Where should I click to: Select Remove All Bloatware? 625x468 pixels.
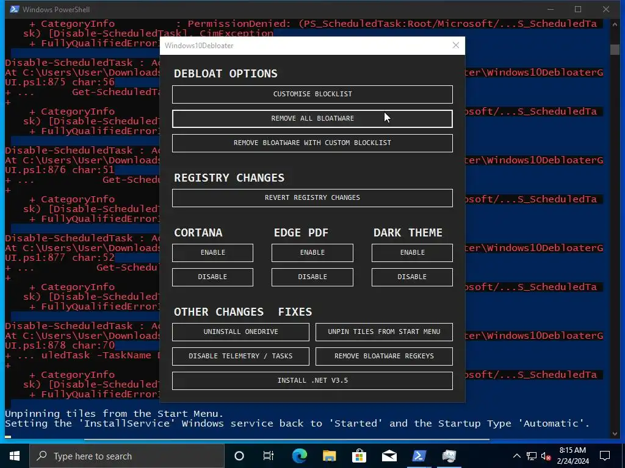pyautogui.click(x=312, y=119)
